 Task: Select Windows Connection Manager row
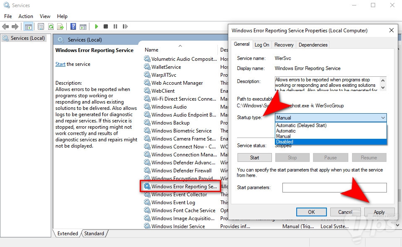pos(180,154)
